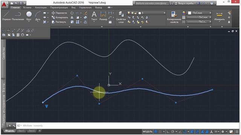Click the layer color swatch next to 0
241x135 pixels.
[x=140, y=13]
